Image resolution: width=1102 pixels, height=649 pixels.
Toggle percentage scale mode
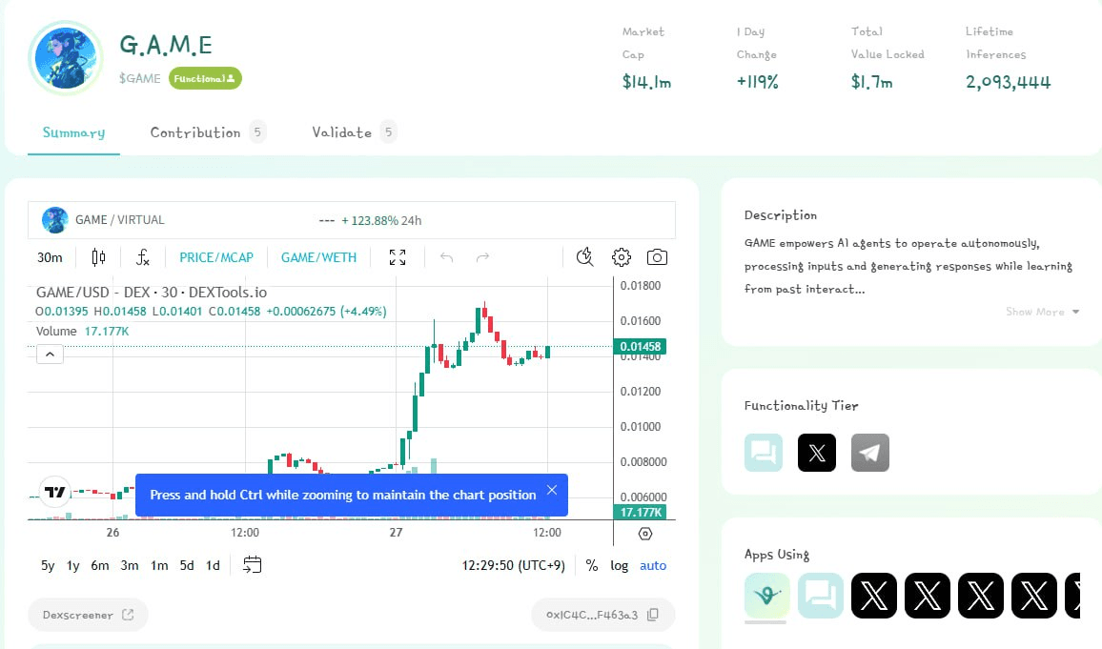click(592, 565)
